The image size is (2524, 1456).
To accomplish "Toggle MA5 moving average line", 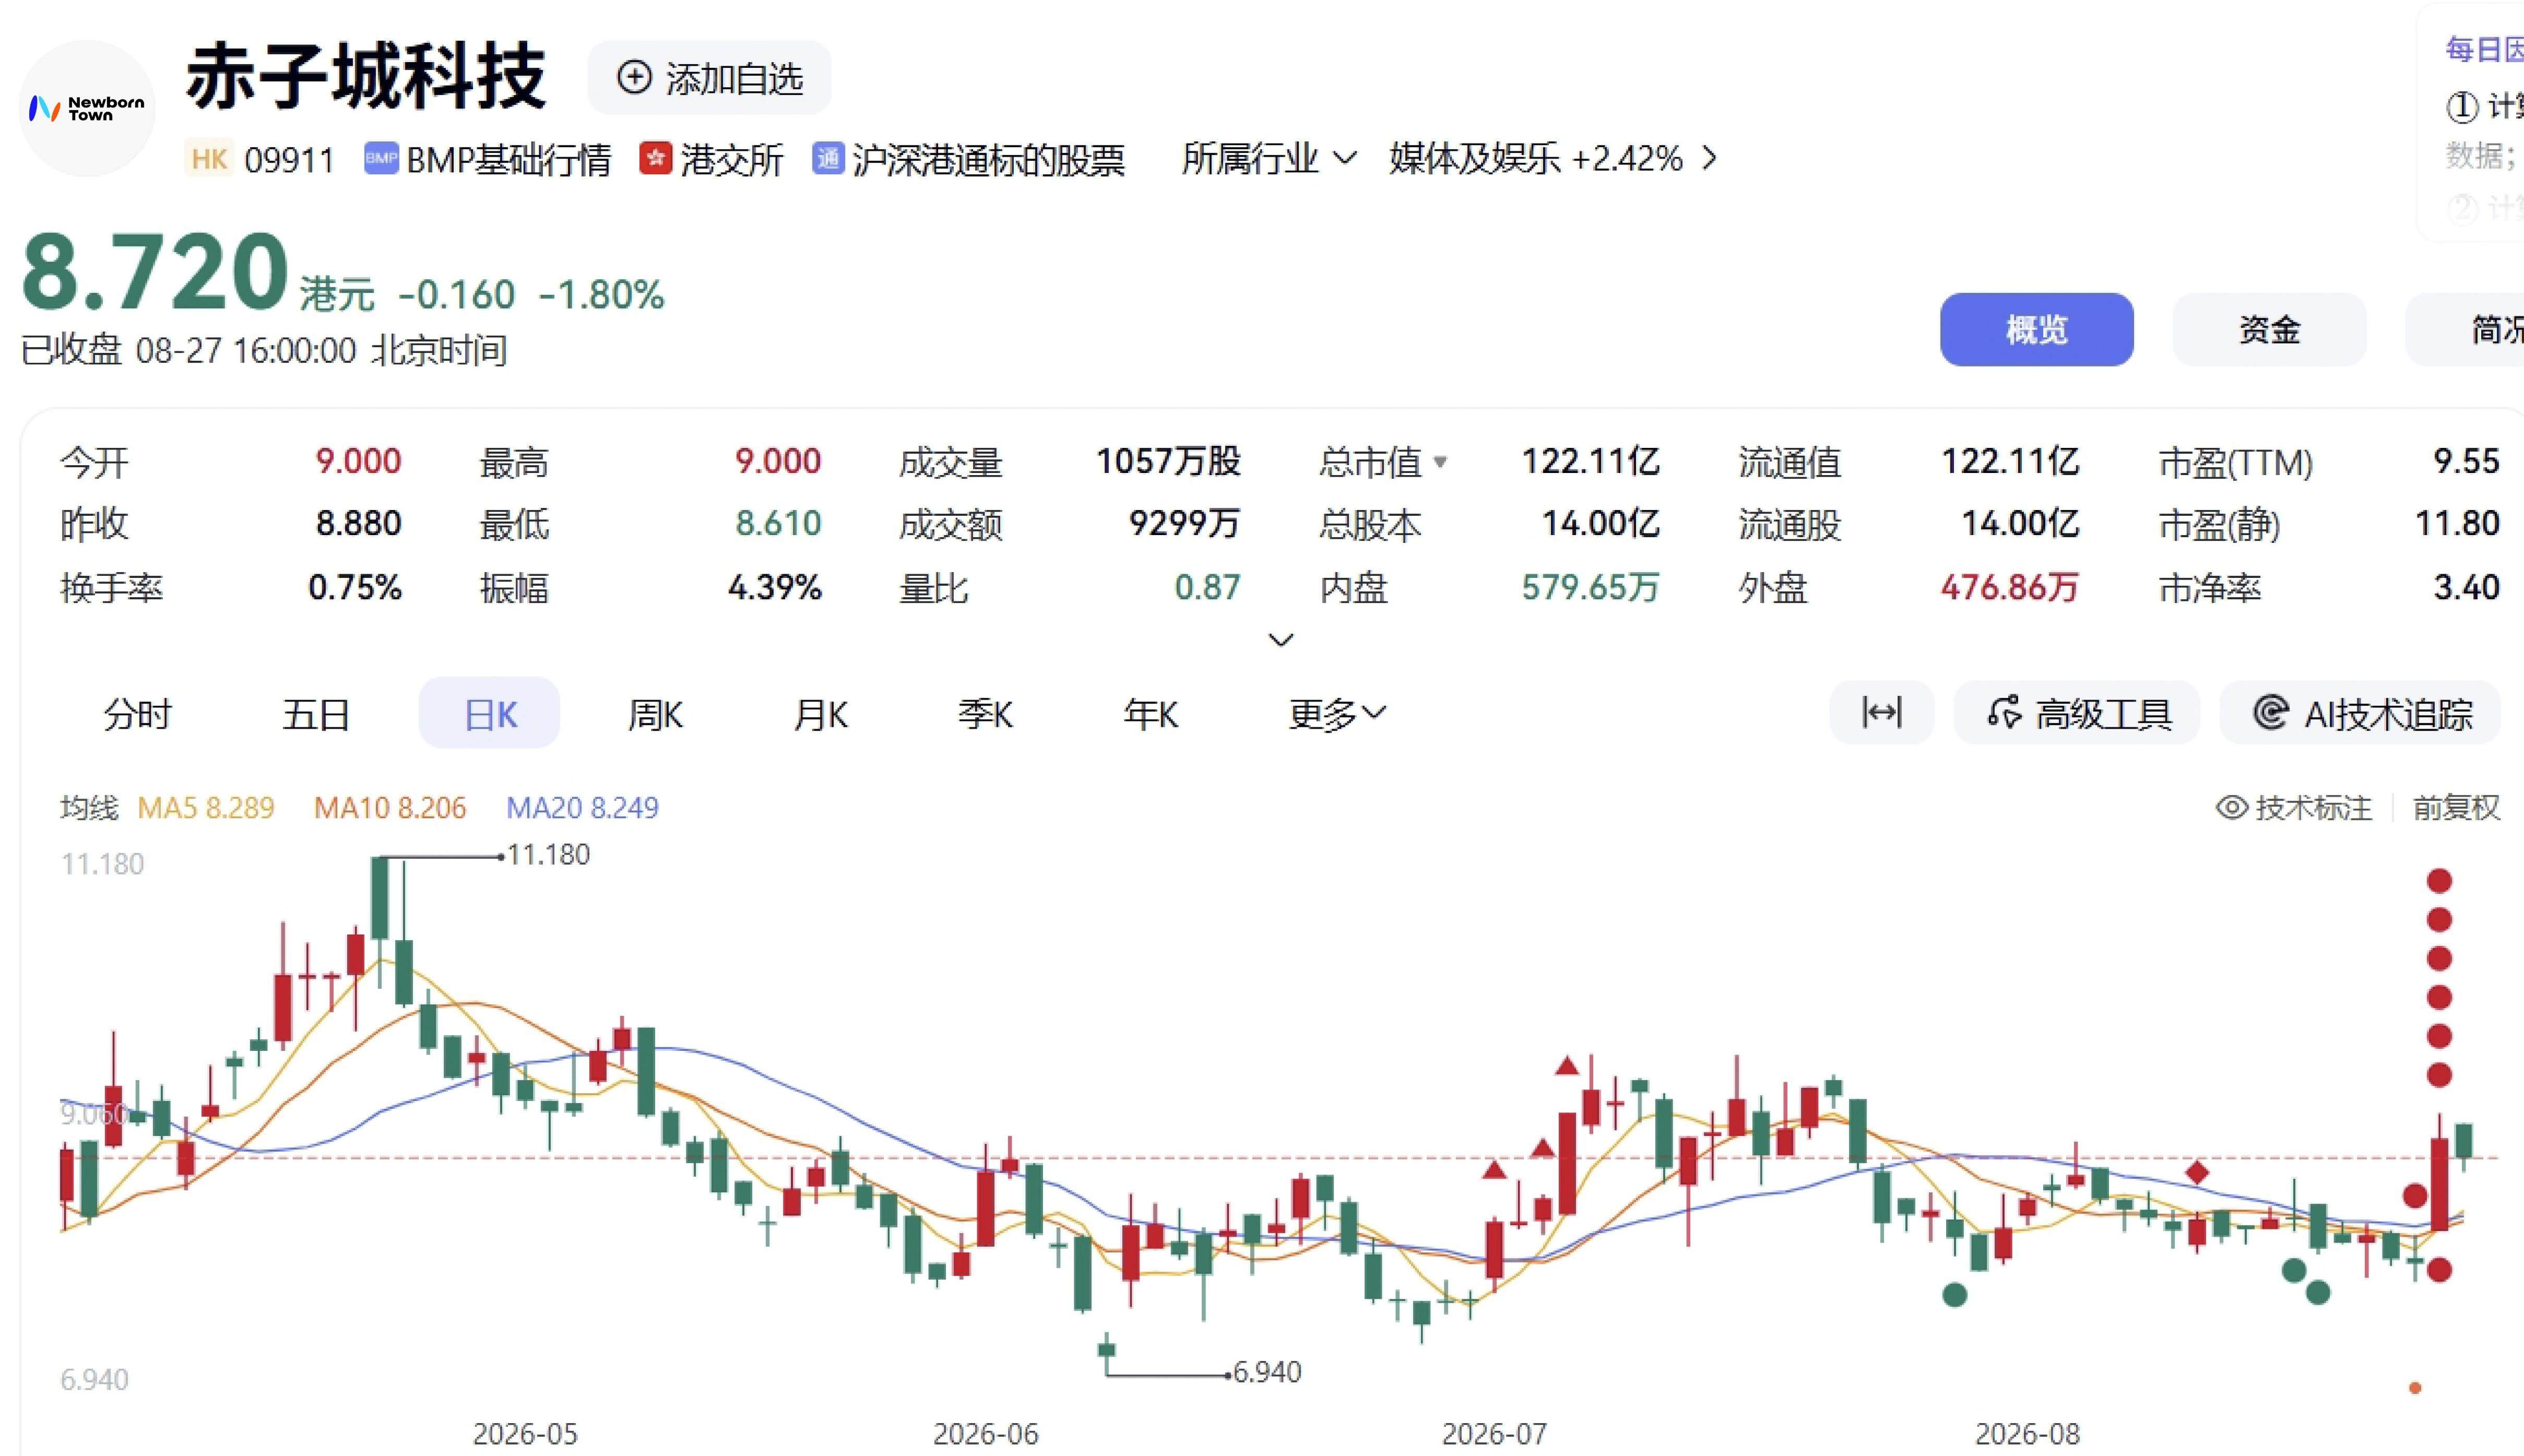I will [x=205, y=807].
